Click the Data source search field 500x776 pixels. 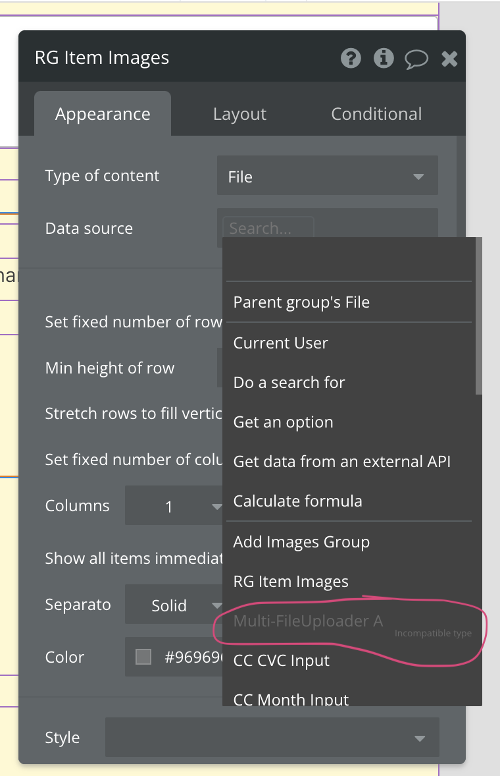tap(268, 229)
